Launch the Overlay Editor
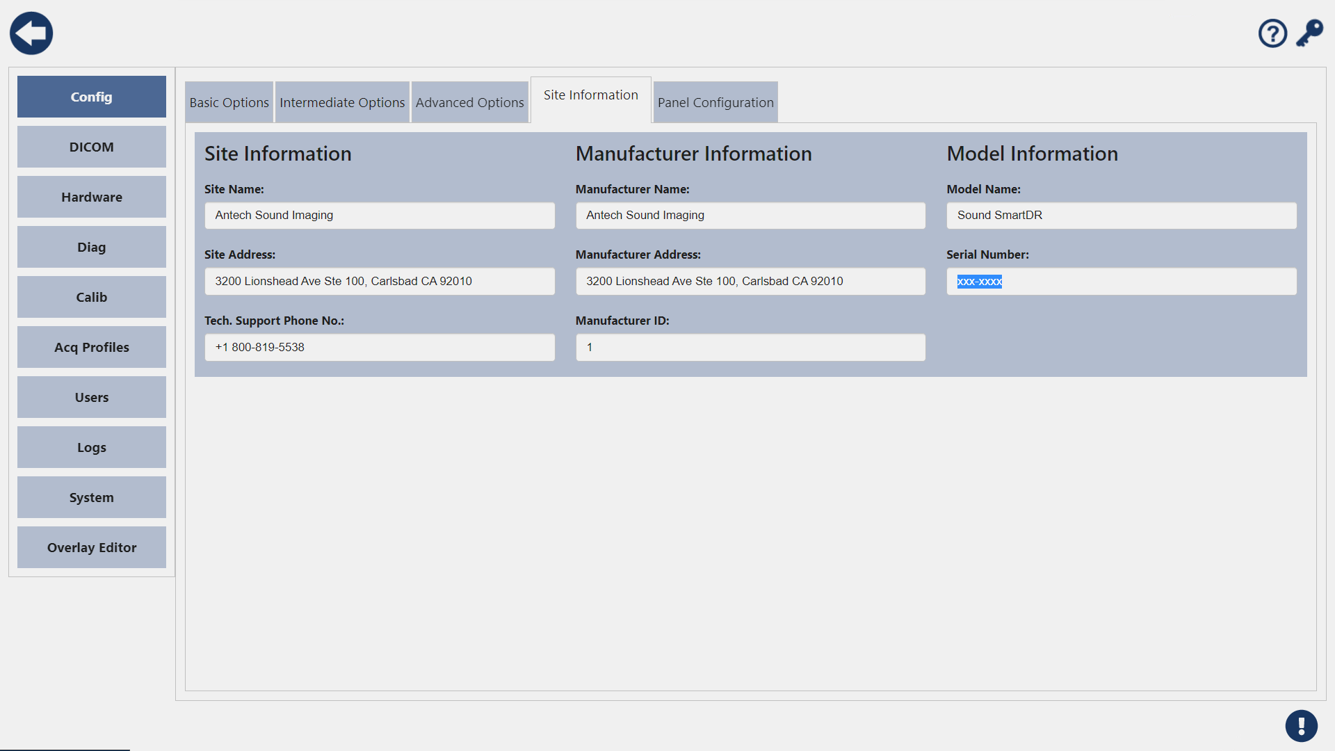1335x751 pixels. [x=92, y=547]
